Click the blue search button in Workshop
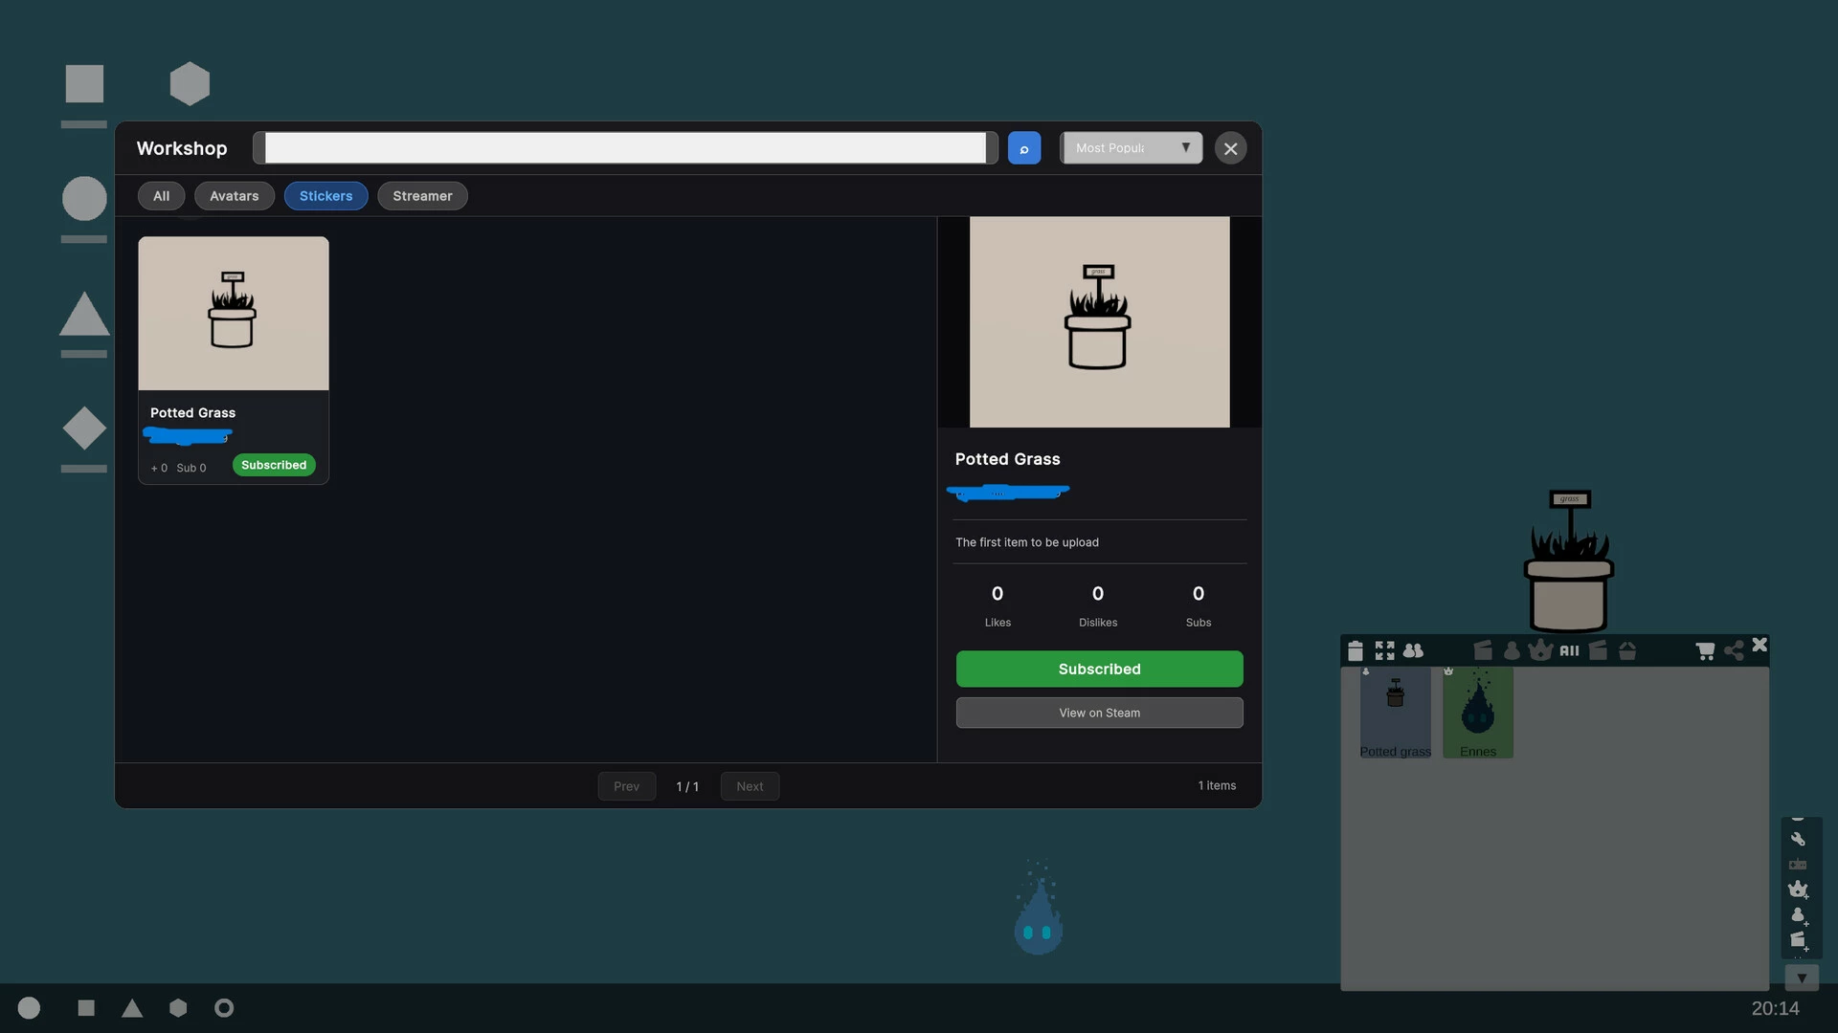1838x1033 pixels. click(x=1023, y=148)
